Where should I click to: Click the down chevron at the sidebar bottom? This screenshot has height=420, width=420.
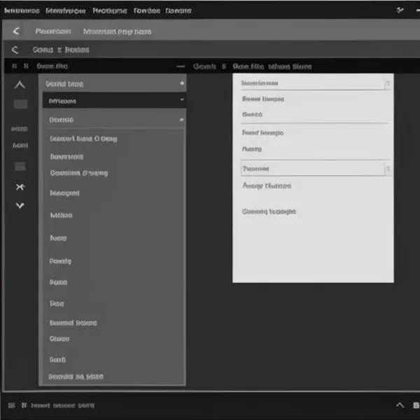[x=20, y=206]
